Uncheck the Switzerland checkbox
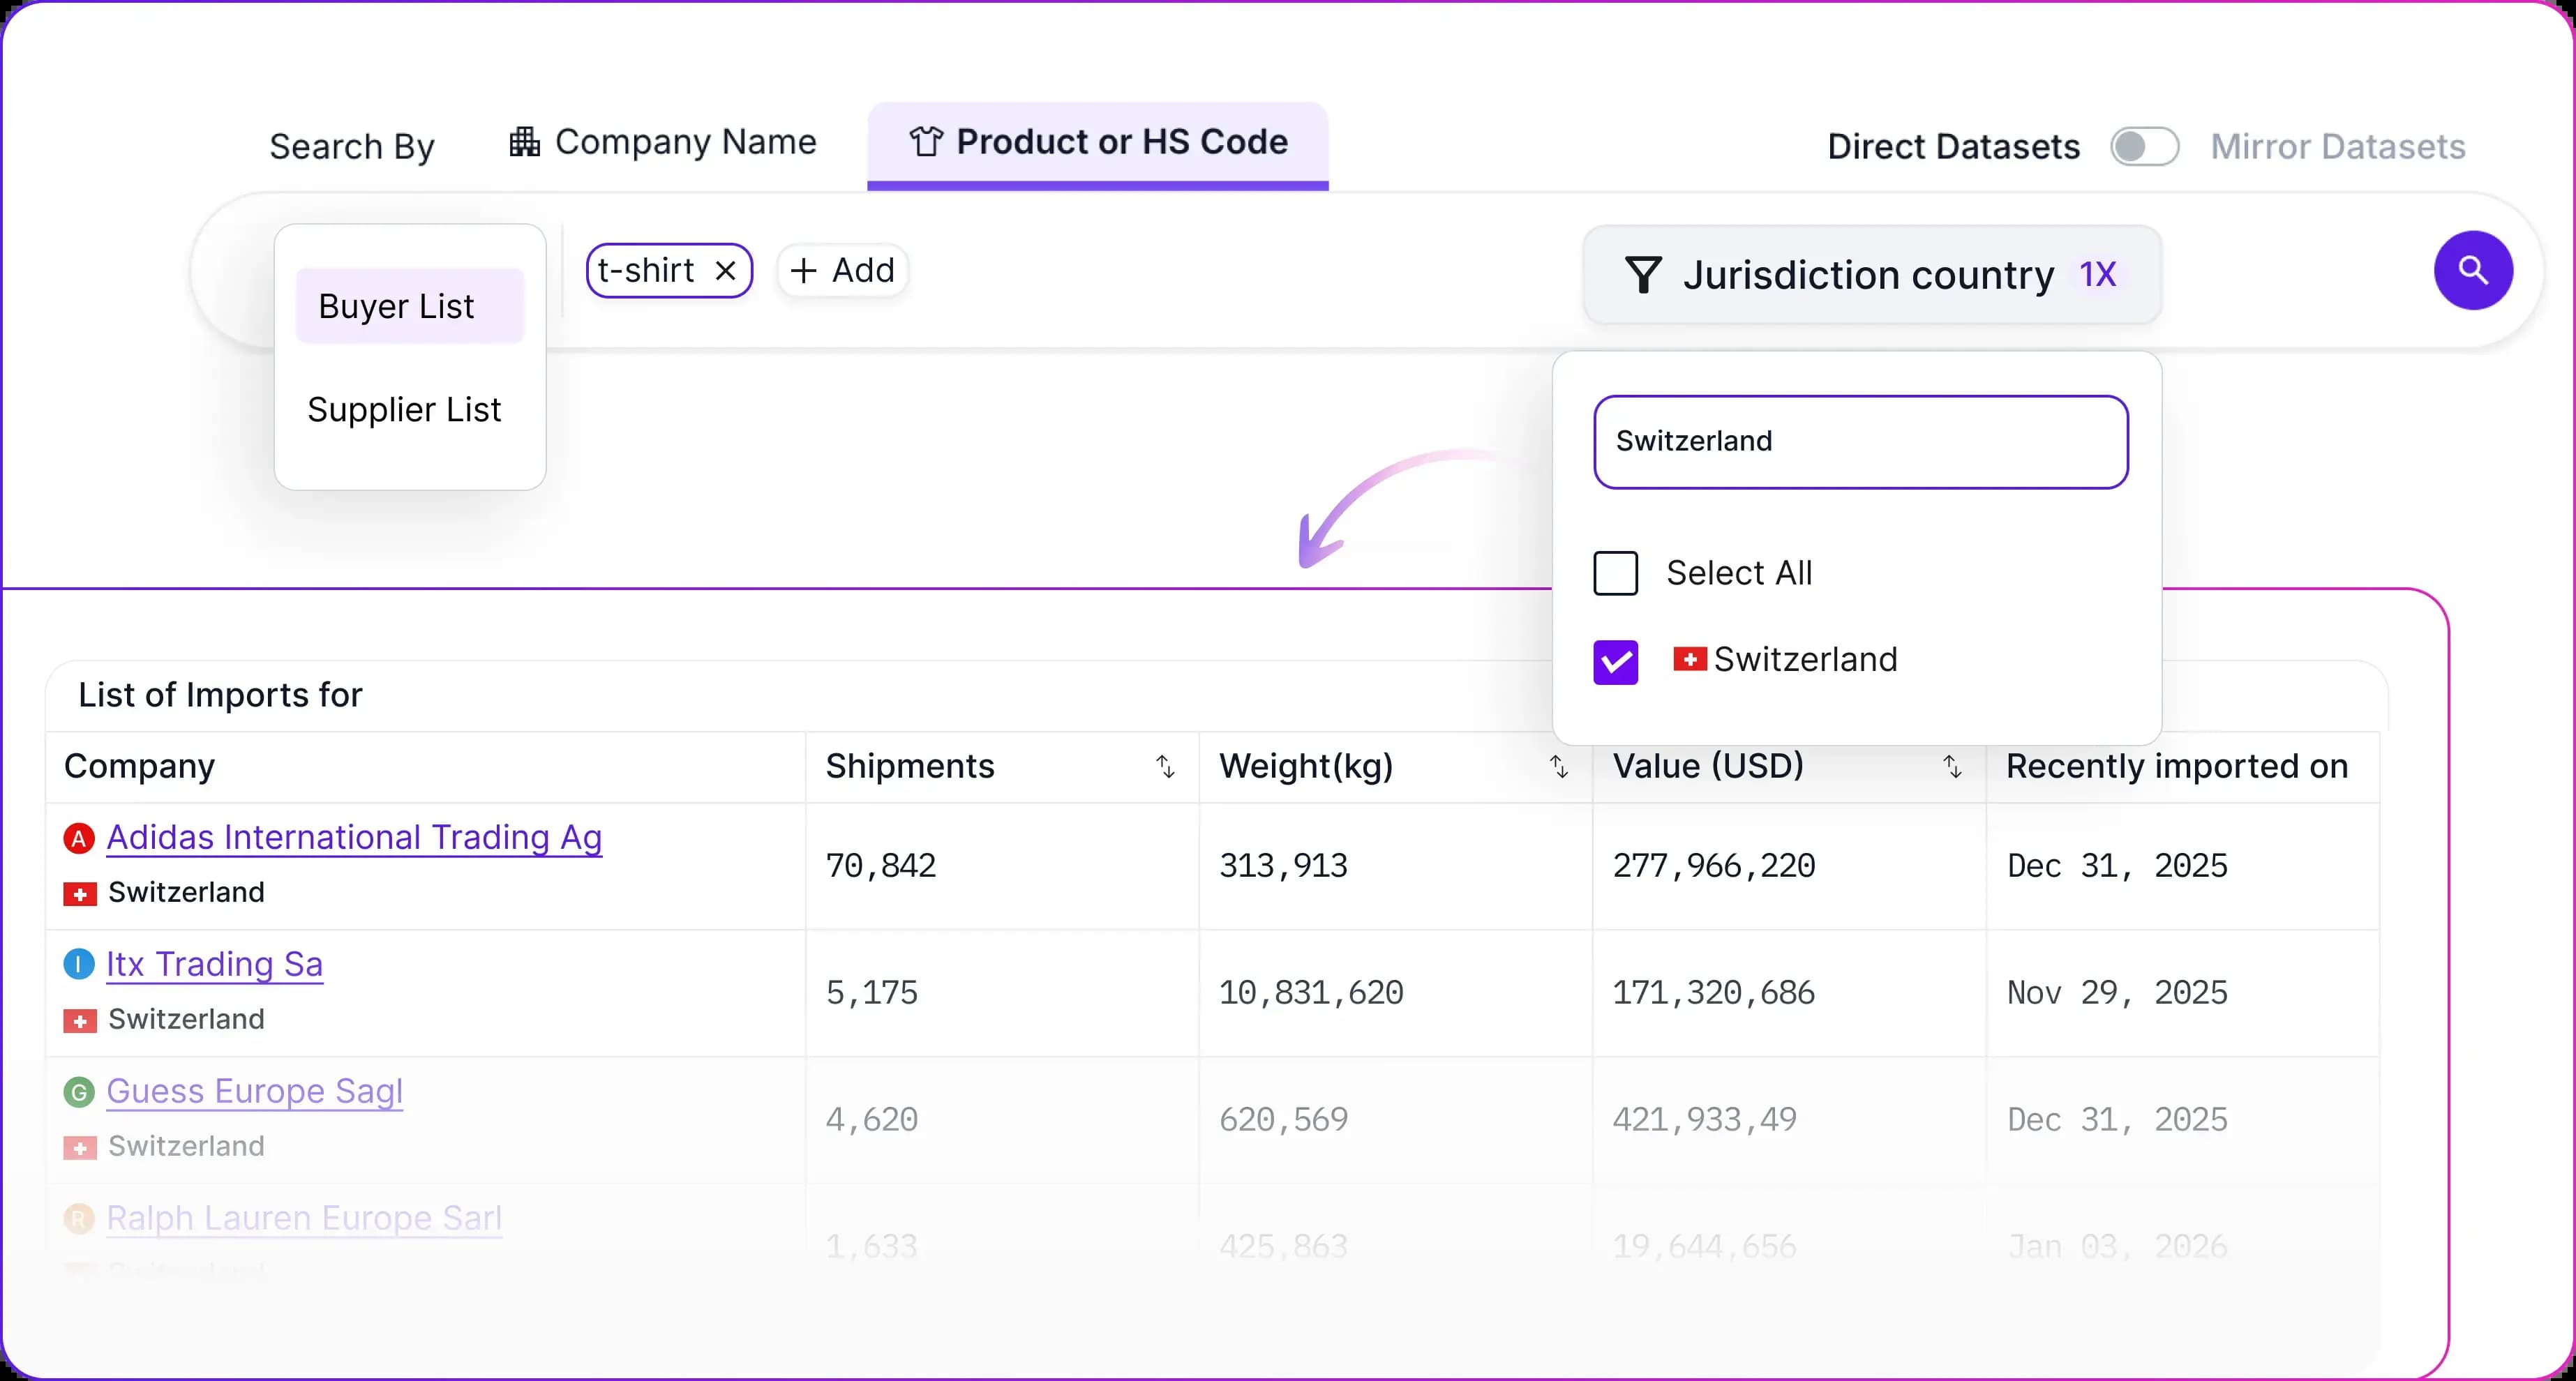The height and width of the screenshot is (1381, 2576). click(x=1615, y=662)
